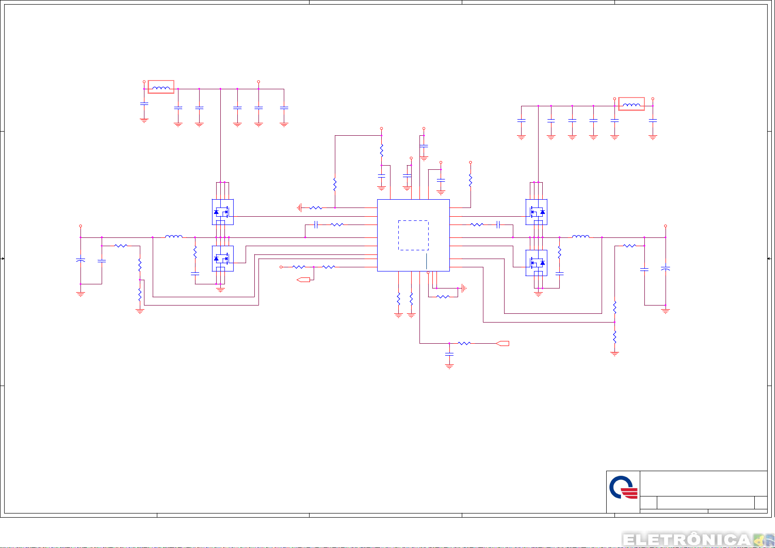Viewport: 775px width, 548px height.
Task: Select the upper MOSFET of the right half-bridge
Action: point(536,212)
